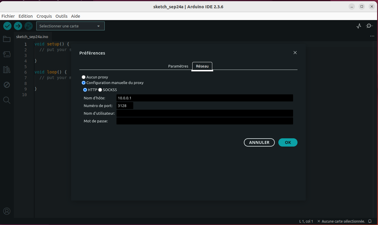Open the Serial Monitor icon
This screenshot has width=378, height=225.
coord(369,26)
